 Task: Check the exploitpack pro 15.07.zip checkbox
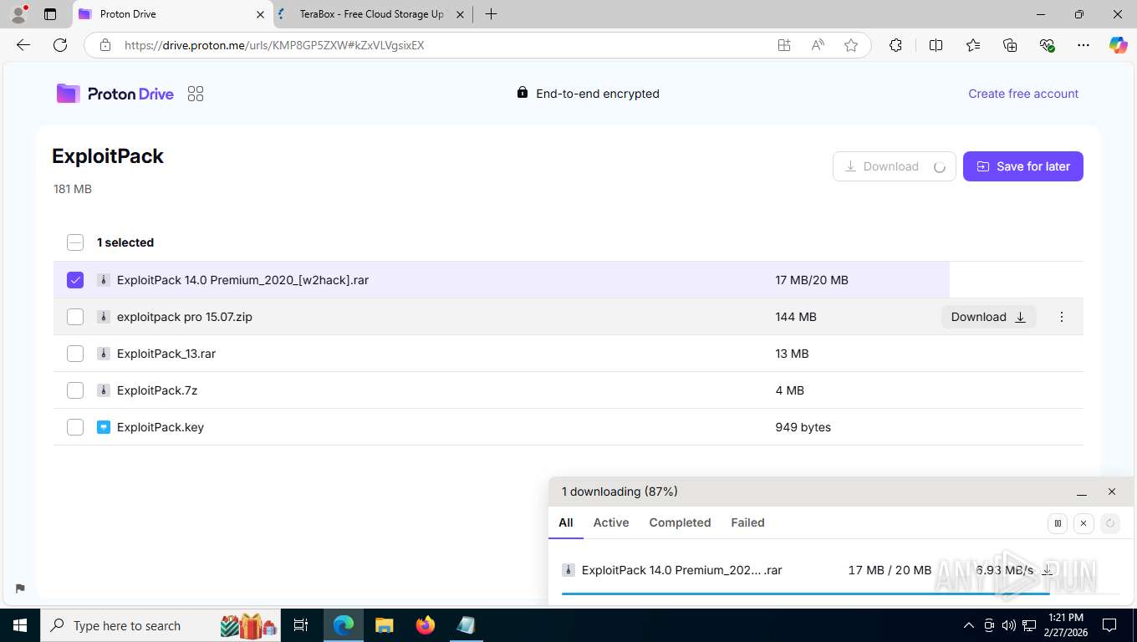(75, 317)
